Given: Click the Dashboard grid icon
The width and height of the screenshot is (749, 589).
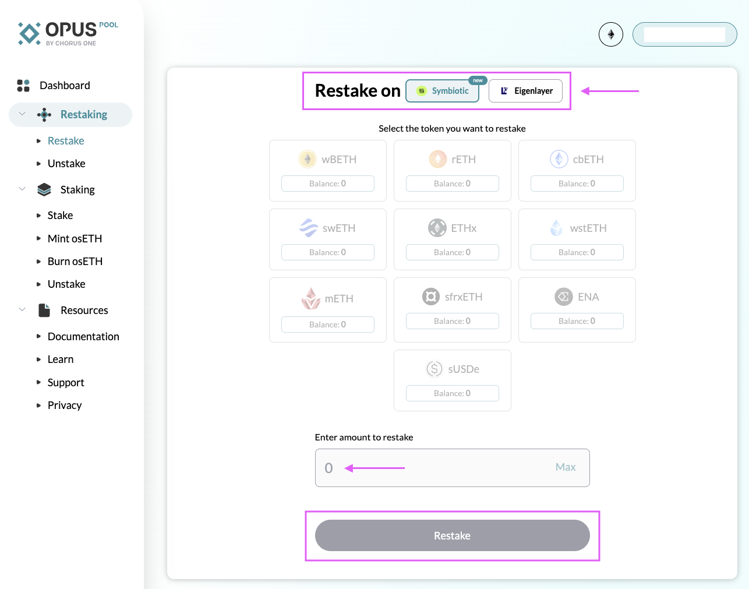Looking at the screenshot, I should pyautogui.click(x=23, y=86).
